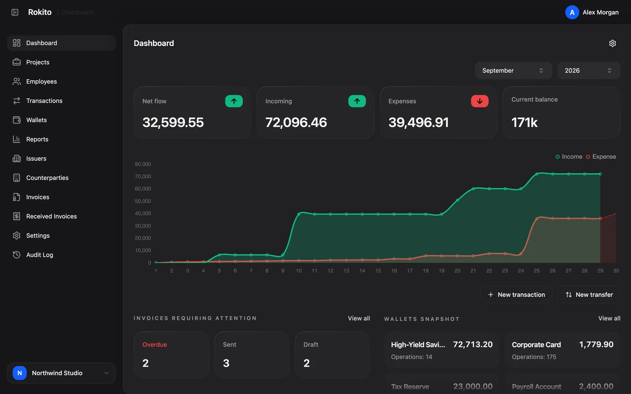
Task: Open the 2026 year dropdown
Action: [588, 70]
